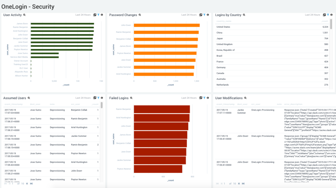Show info for the Assumed Users panel

coord(102,98)
